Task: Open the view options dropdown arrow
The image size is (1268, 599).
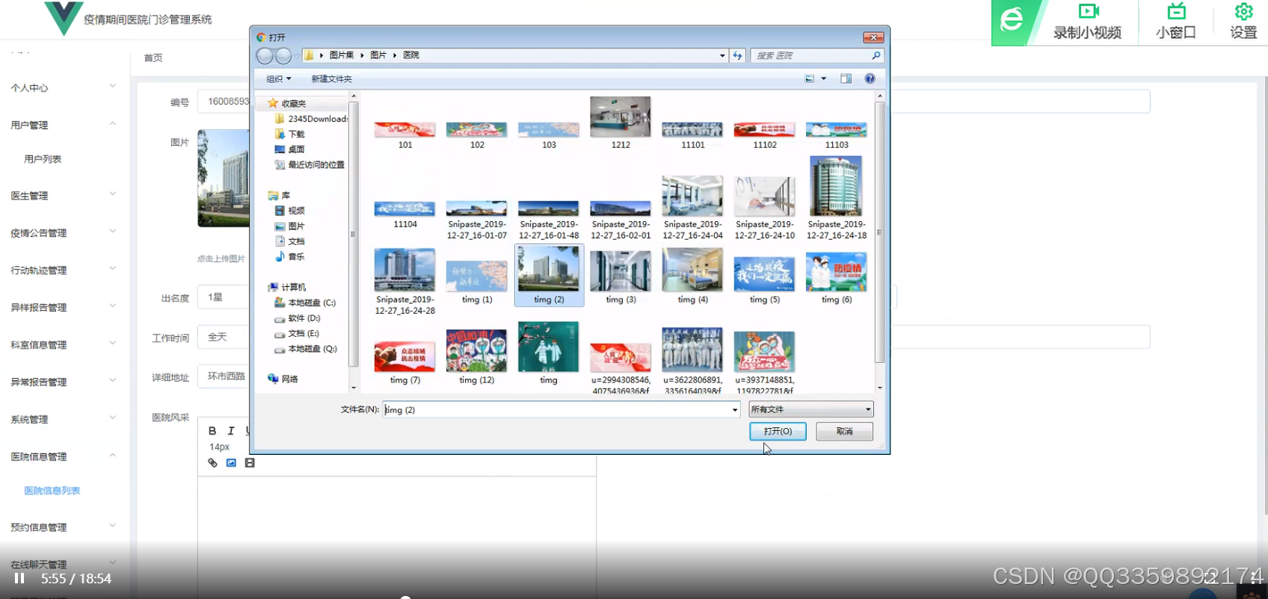Action: pyautogui.click(x=824, y=78)
